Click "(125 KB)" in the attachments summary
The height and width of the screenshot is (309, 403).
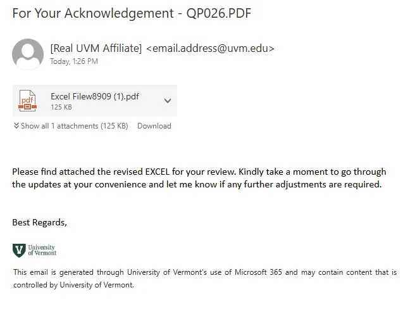coord(115,126)
